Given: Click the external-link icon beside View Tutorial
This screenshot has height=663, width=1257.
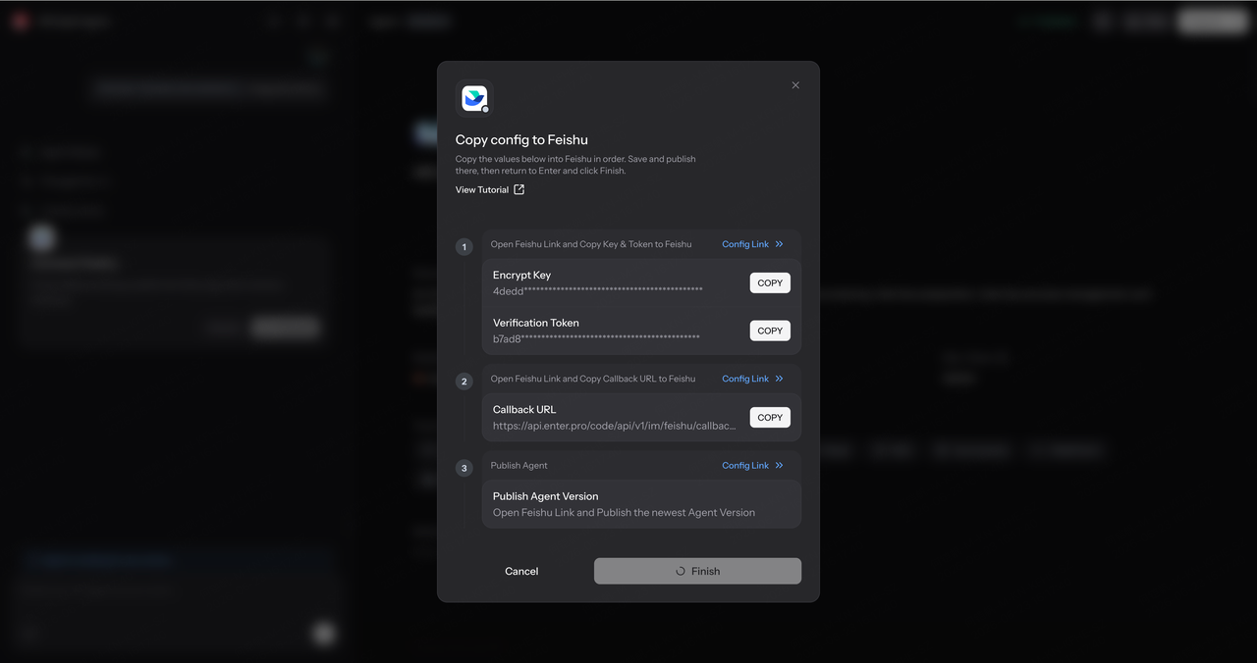Looking at the screenshot, I should (519, 189).
